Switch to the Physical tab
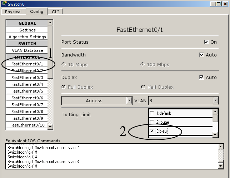230x178 pixels. pyautogui.click(x=13, y=11)
